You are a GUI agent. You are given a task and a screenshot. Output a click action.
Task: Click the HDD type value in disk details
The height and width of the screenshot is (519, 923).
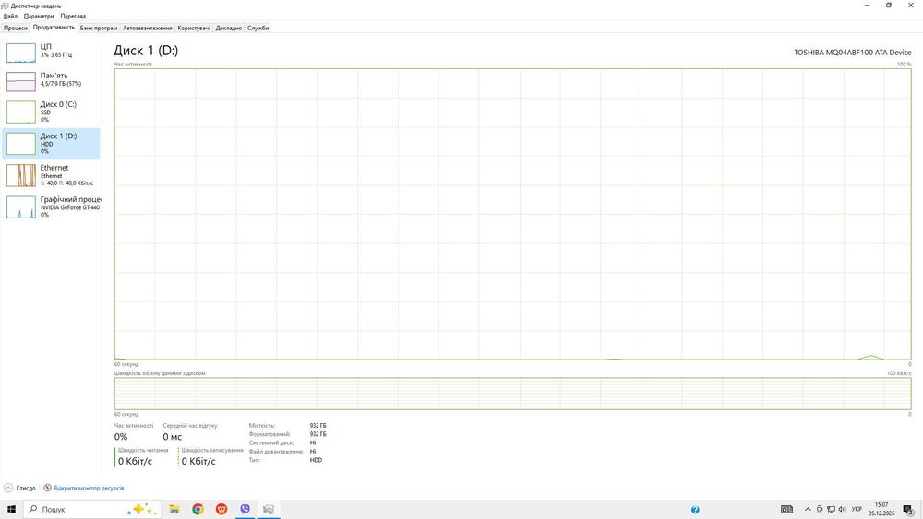point(316,460)
